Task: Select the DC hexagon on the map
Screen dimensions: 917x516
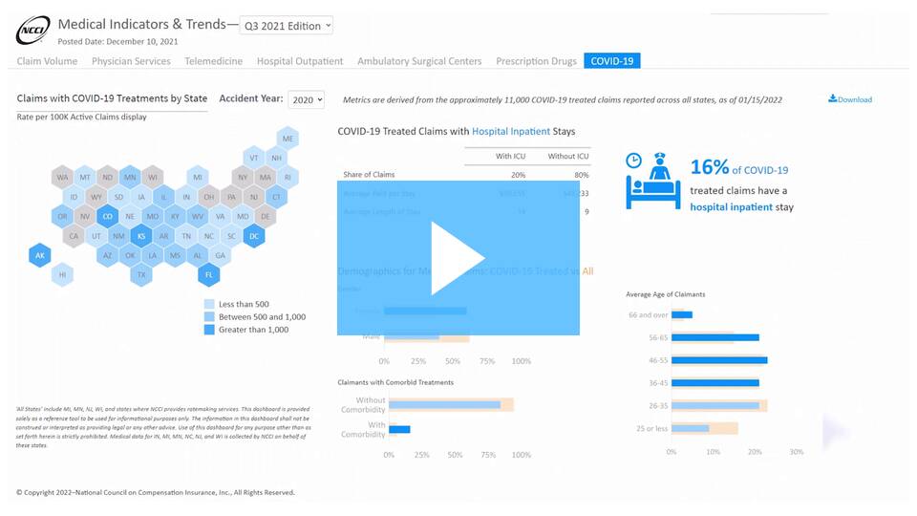Action: pos(254,236)
